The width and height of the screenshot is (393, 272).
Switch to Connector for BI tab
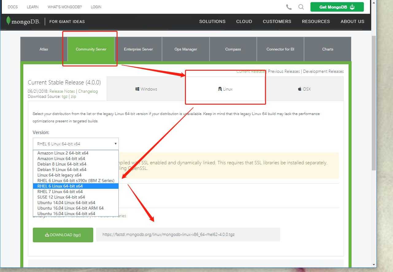280,49
